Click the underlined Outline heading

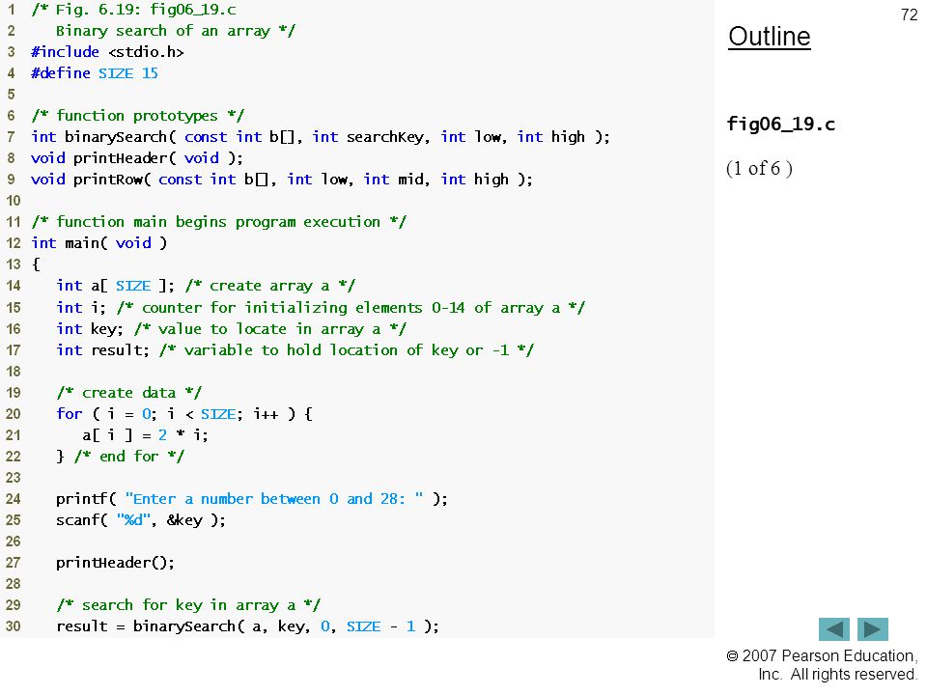pos(770,37)
